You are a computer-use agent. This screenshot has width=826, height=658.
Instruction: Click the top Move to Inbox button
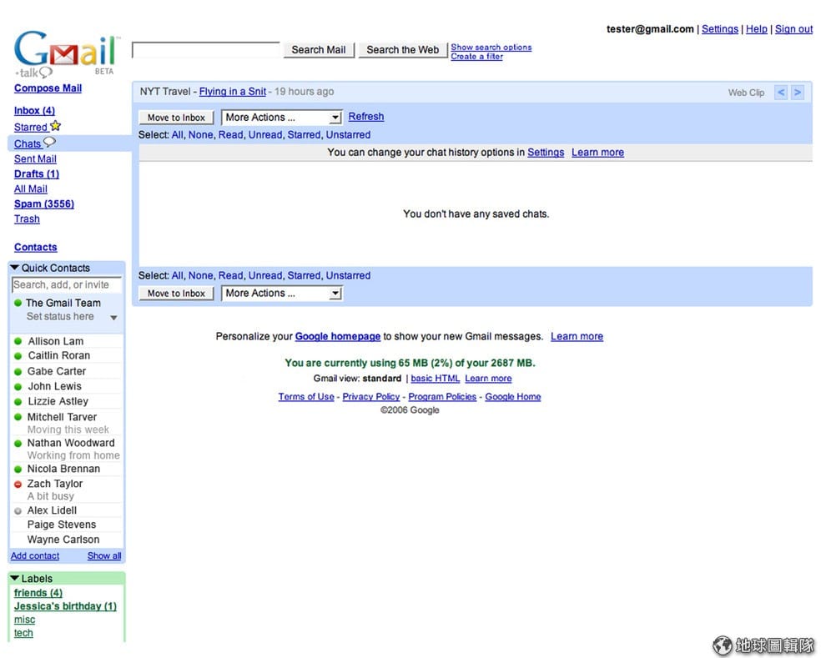tap(177, 118)
